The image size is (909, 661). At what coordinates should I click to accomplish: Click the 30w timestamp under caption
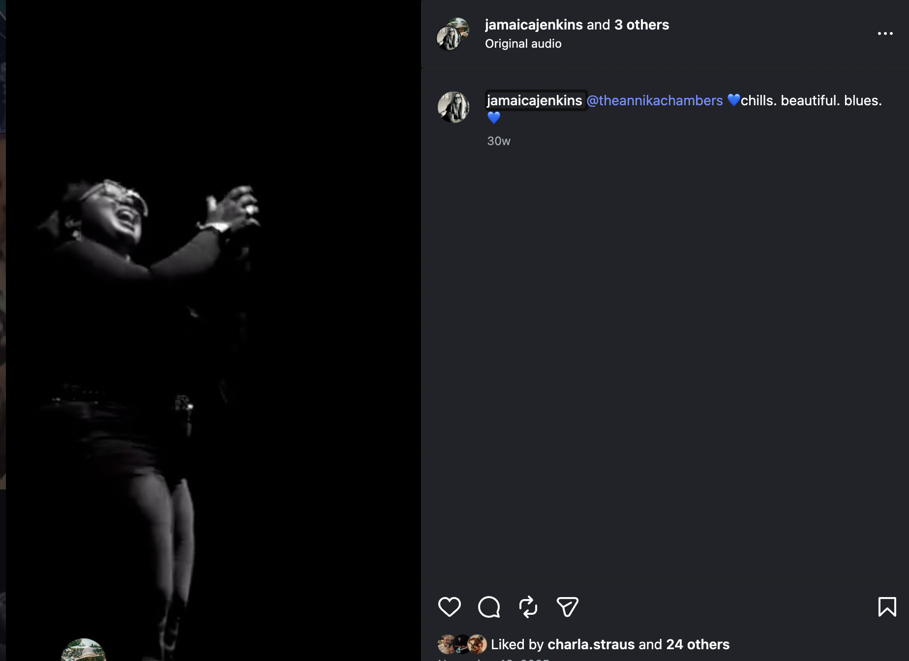point(498,141)
